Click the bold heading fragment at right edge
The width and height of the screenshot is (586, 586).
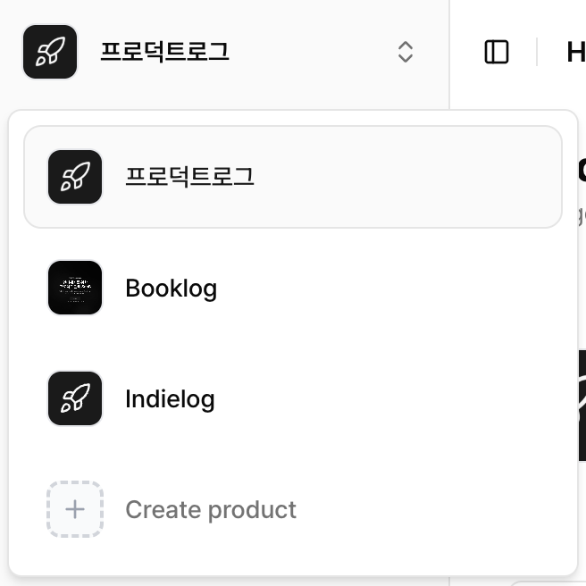582,170
